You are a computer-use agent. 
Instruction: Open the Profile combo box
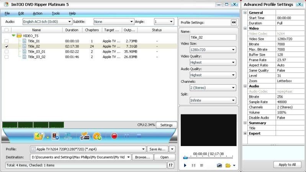(x=88, y=149)
